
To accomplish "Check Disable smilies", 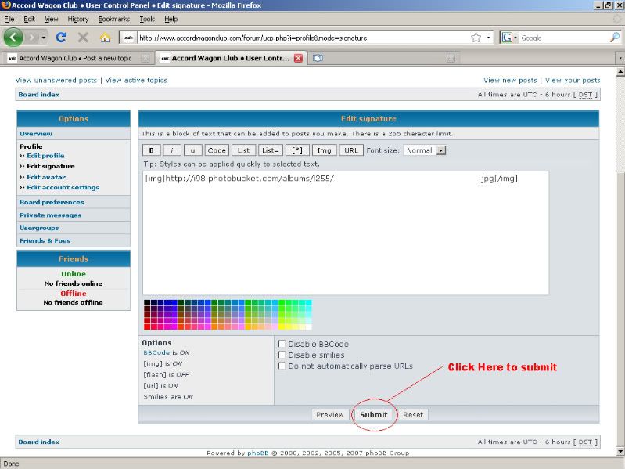I will 282,355.
